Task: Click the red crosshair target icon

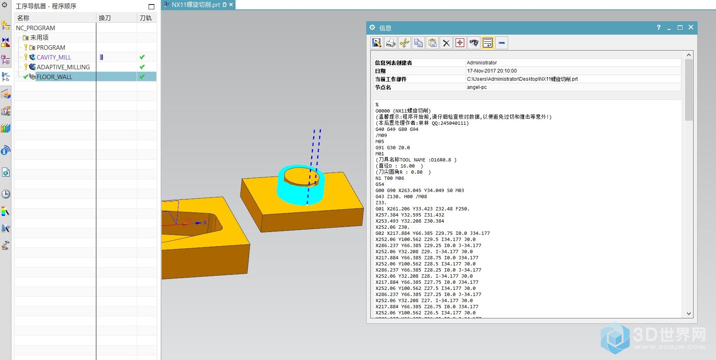Action: click(x=460, y=43)
